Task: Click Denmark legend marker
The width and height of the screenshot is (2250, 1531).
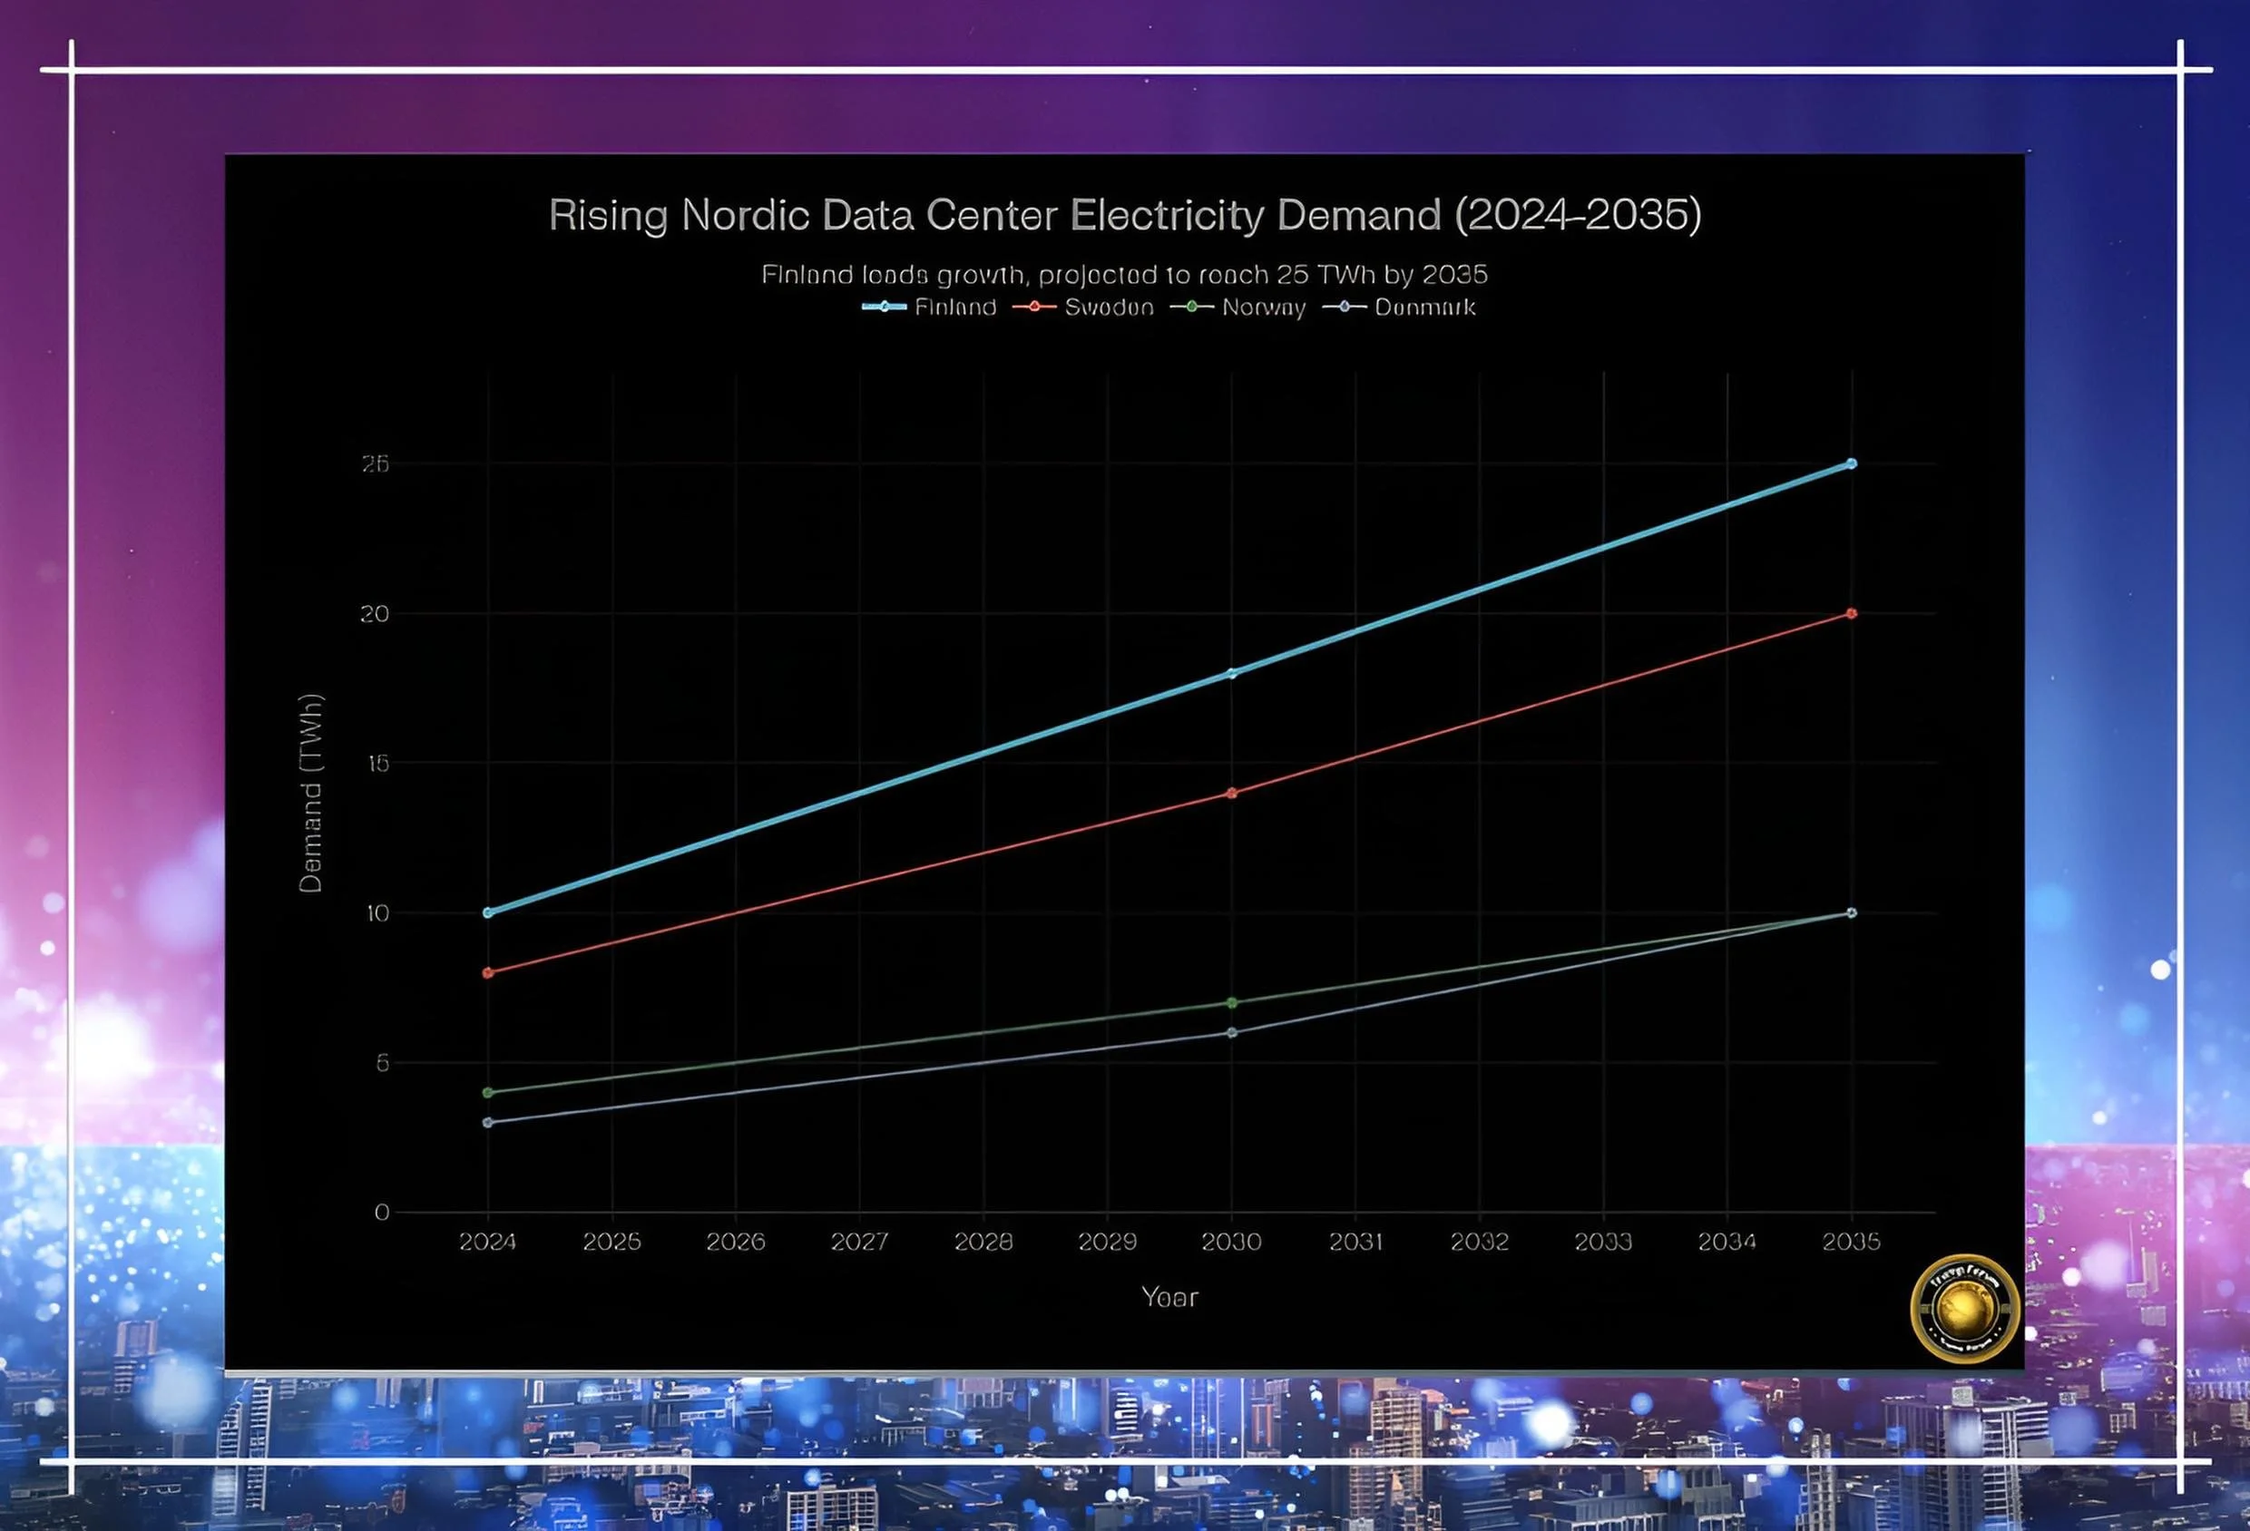Action: pos(1344,307)
